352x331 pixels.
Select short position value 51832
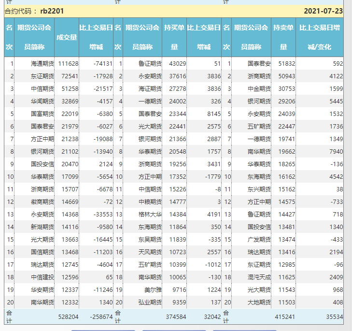click(287, 64)
